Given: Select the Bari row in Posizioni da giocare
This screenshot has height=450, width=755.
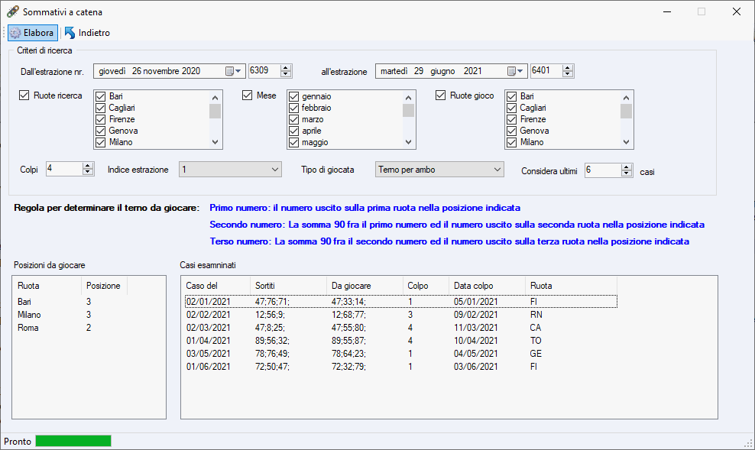Looking at the screenshot, I should [70, 302].
